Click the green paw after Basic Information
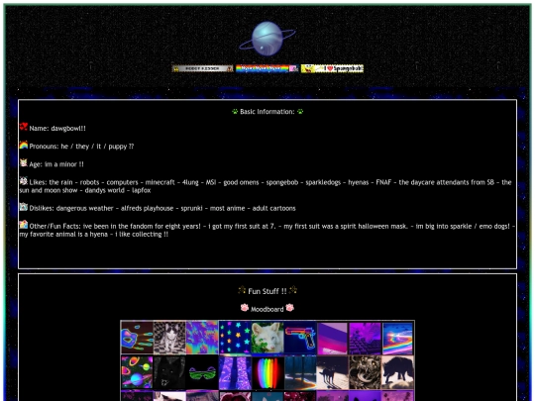535x401 pixels. pos(300,111)
